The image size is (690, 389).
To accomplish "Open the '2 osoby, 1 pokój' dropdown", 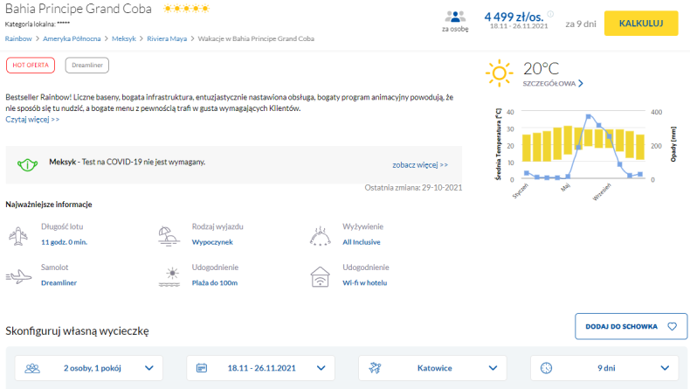I will [89, 368].
